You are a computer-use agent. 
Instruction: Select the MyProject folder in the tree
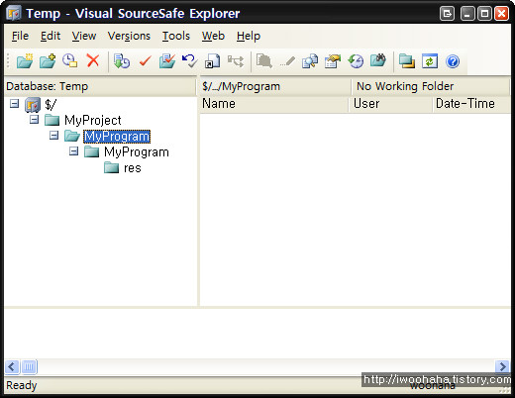[x=93, y=120]
